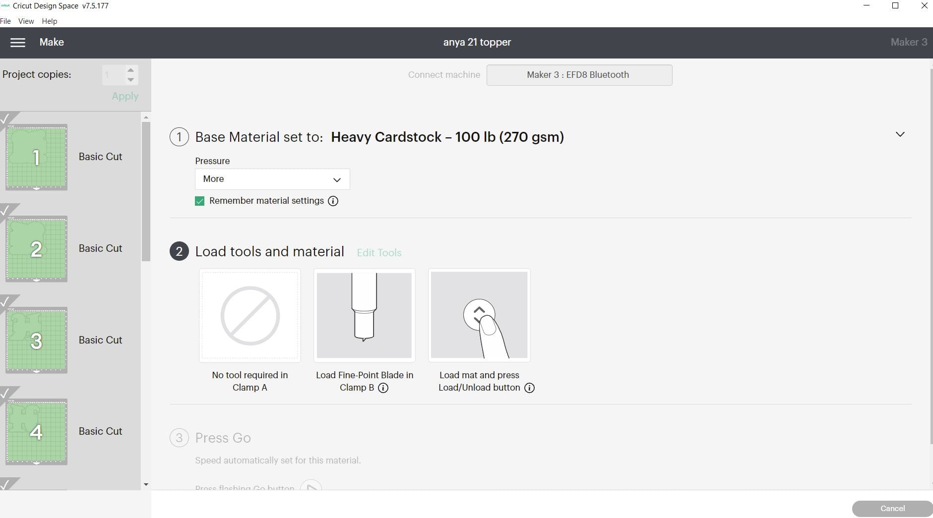Viewport: 933px width, 518px height.
Task: Open the View menu
Action: tap(26, 21)
